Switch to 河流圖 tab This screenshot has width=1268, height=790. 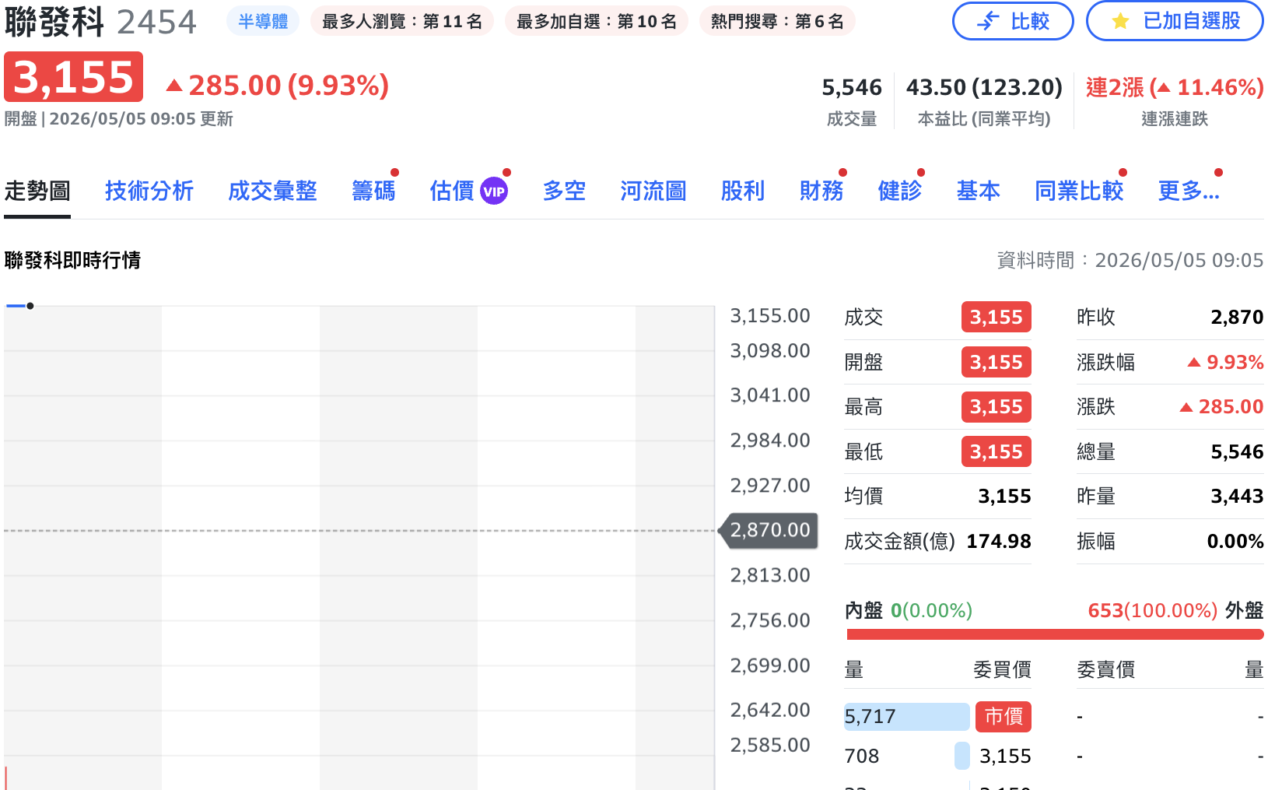coord(653,191)
